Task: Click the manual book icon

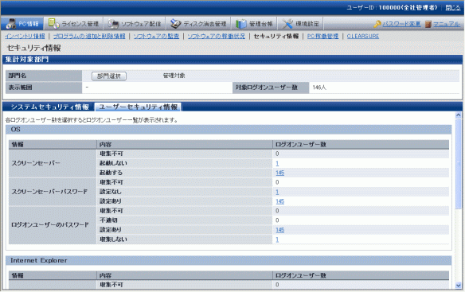Action: tap(428, 24)
